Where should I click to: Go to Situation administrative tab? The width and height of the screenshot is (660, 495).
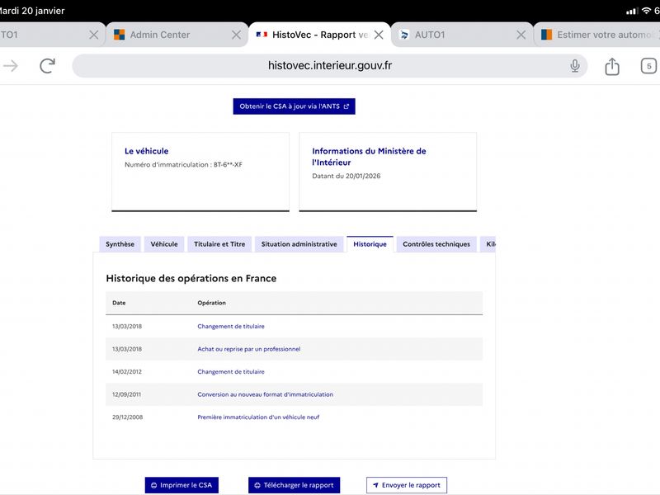pyautogui.click(x=299, y=244)
